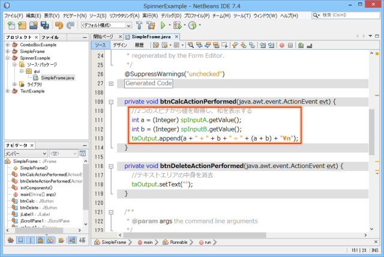This screenshot has height=257, width=384.
Task: Click the Navigator vertical scrollbar thumb
Action: (x=85, y=187)
